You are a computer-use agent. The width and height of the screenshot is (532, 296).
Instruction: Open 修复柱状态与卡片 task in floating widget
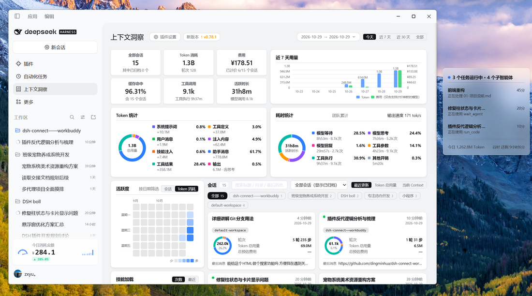(x=486, y=111)
